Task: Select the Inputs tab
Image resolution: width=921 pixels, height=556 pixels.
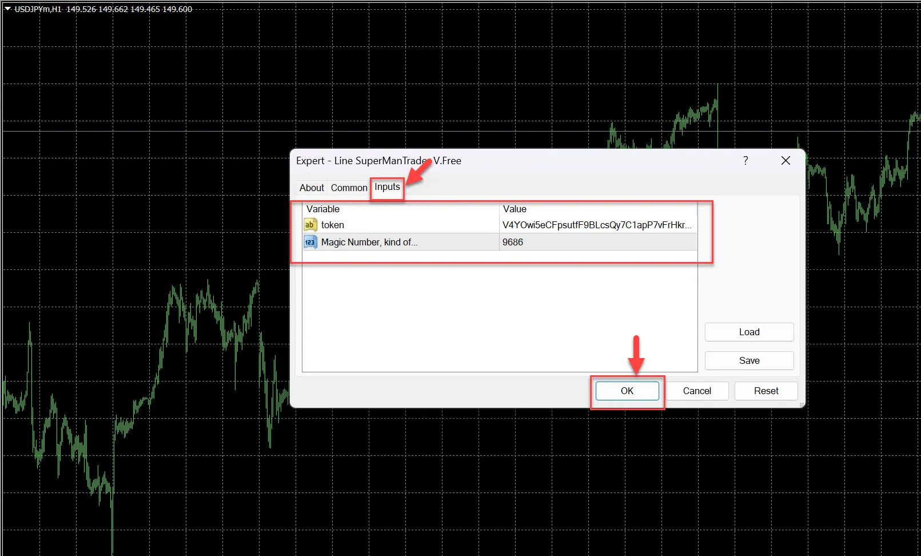Action: [x=387, y=187]
